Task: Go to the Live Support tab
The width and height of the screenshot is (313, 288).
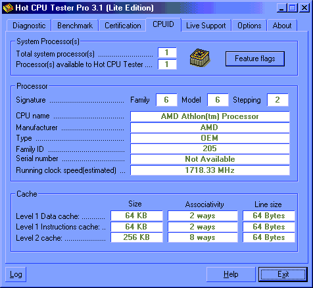Action: pyautogui.click(x=206, y=26)
